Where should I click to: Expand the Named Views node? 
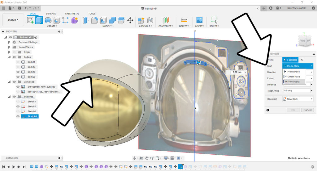pyautogui.click(x=9, y=47)
